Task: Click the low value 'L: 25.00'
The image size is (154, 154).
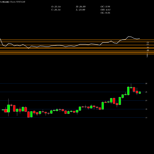Action: (81, 10)
